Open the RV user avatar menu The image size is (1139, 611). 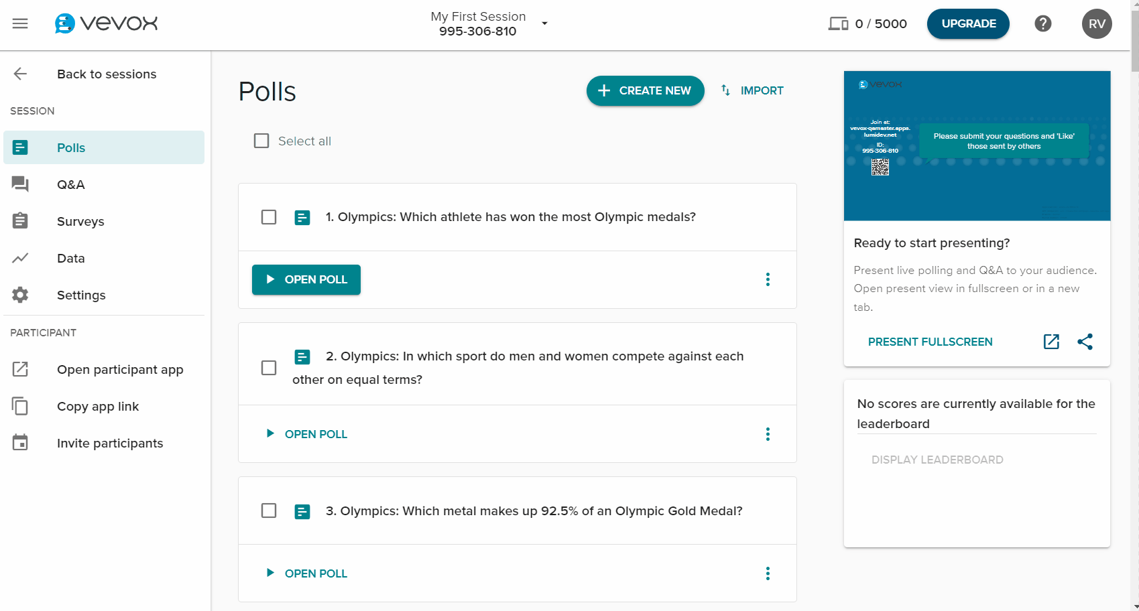(1097, 23)
